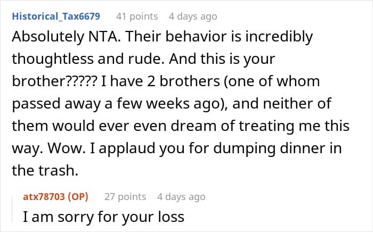This screenshot has width=373, height=232.
Task: Open atx78703's user profile
Action: pos(44,197)
